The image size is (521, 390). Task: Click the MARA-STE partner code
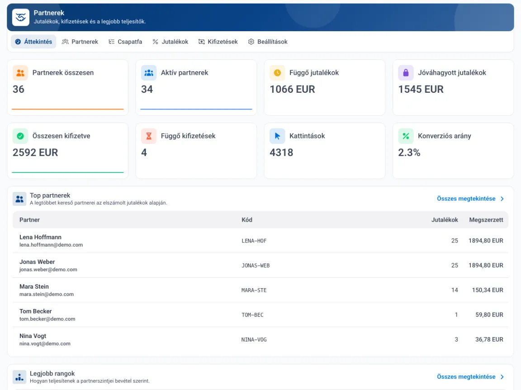click(254, 290)
